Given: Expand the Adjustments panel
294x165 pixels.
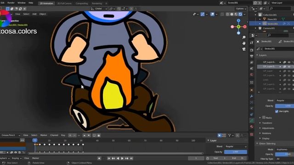Looking at the screenshot, I should [x=260, y=128].
